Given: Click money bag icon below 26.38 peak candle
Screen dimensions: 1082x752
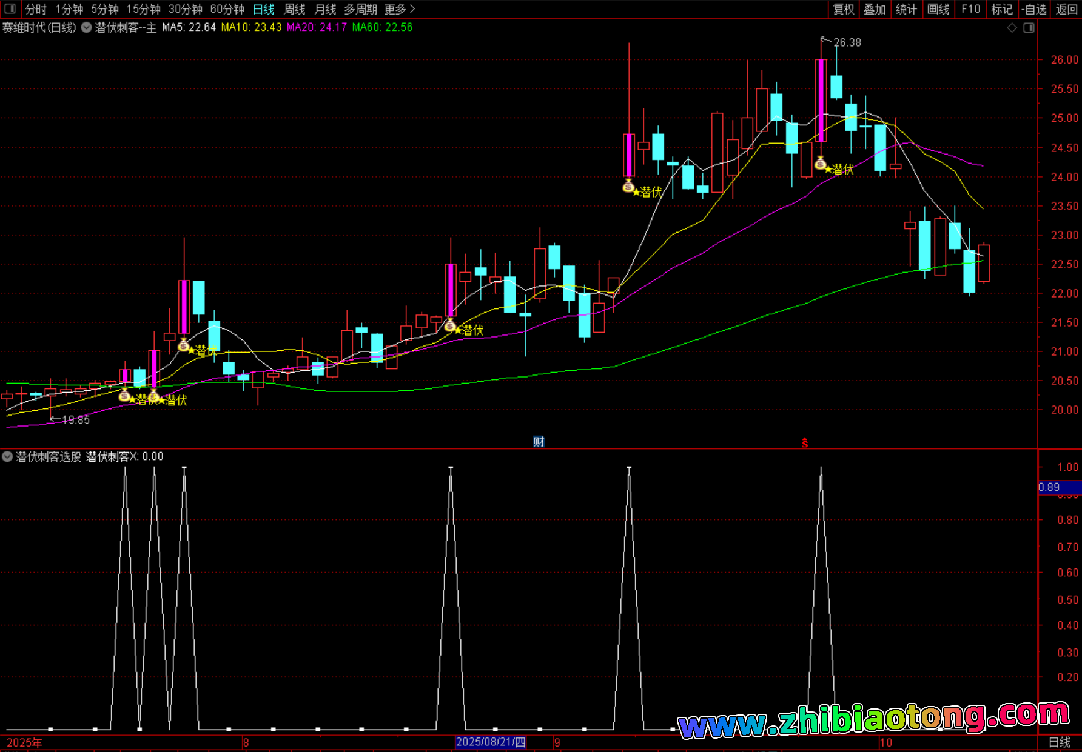Looking at the screenshot, I should pos(820,164).
